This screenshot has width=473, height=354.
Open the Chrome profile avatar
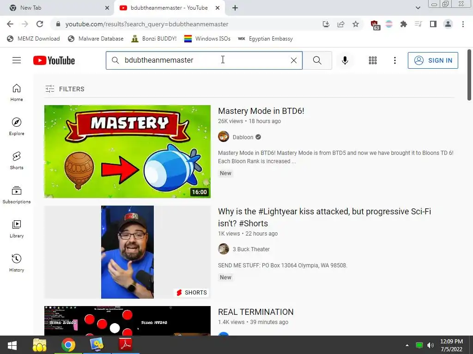point(448,24)
